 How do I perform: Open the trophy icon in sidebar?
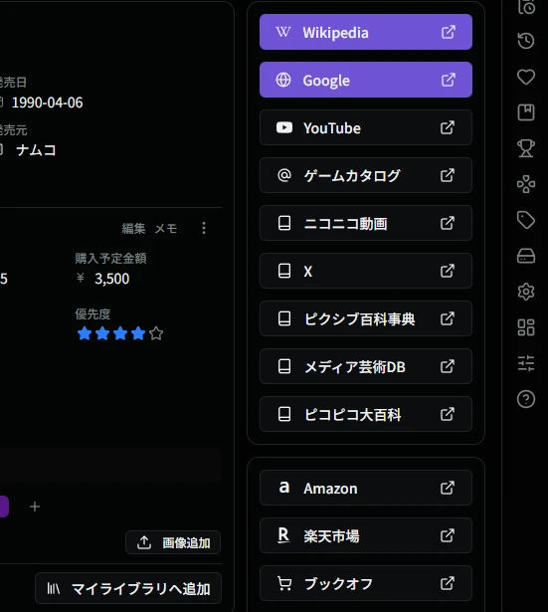(526, 148)
